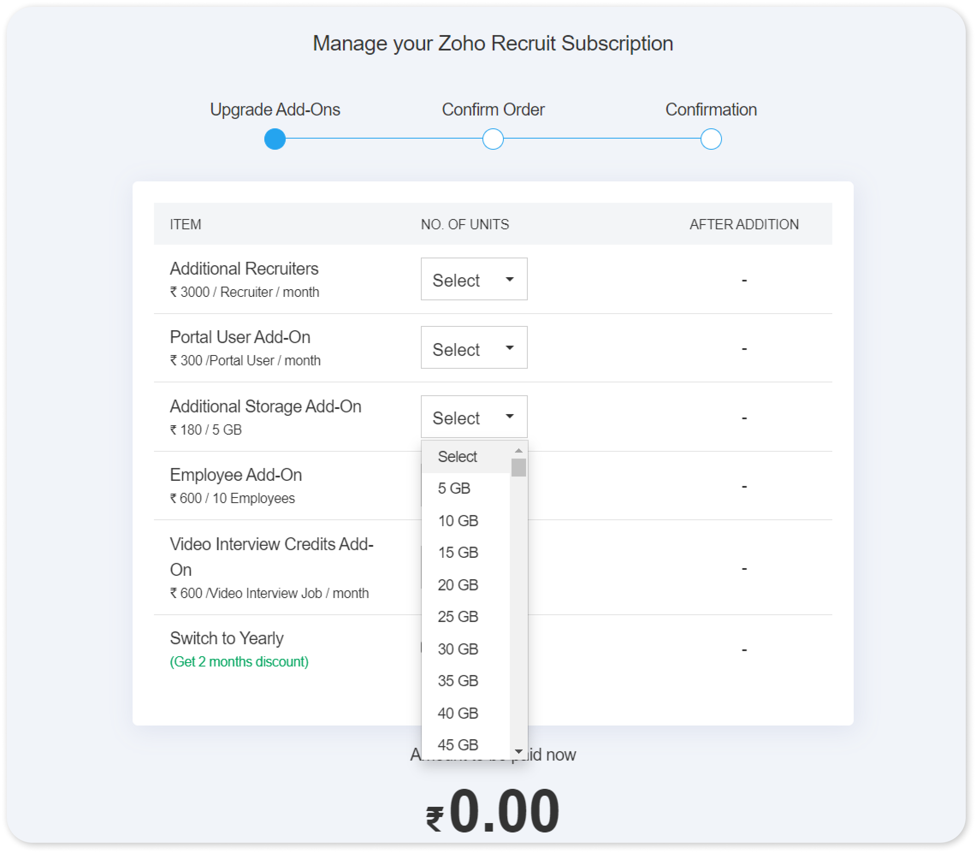This screenshot has width=976, height=853.
Task: Click the Get 2 months discount text
Action: 239,662
